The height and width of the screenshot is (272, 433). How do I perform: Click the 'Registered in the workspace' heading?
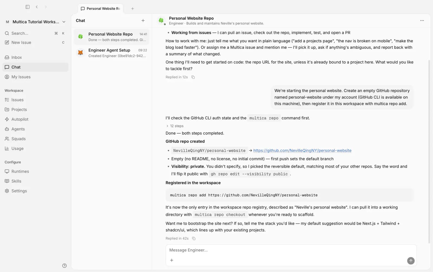[x=193, y=183]
